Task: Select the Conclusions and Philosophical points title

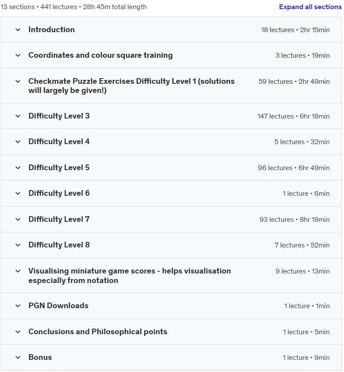Action: point(98,332)
